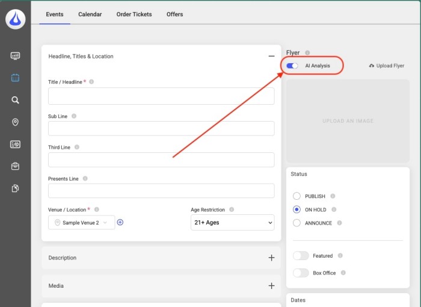Click info icon beside Sub Line
421x307 pixels.
(74, 116)
